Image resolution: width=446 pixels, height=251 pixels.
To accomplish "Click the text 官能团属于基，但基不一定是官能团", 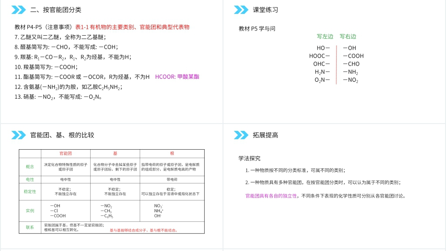I will click(x=74, y=225).
